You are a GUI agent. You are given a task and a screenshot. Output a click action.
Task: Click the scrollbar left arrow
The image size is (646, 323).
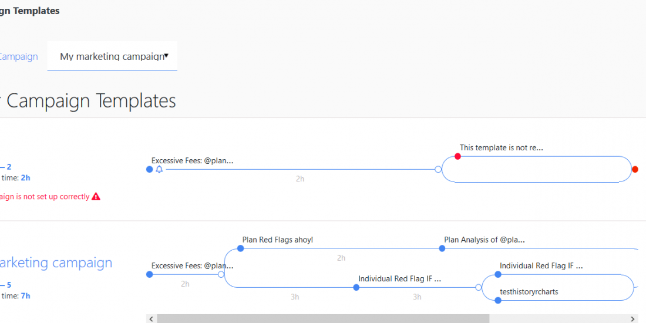click(152, 318)
